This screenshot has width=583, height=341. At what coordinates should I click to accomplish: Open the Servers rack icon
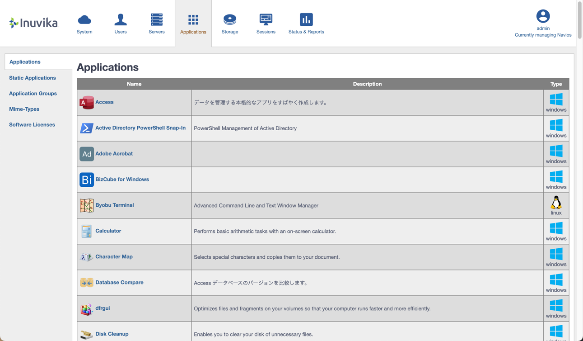(x=157, y=19)
